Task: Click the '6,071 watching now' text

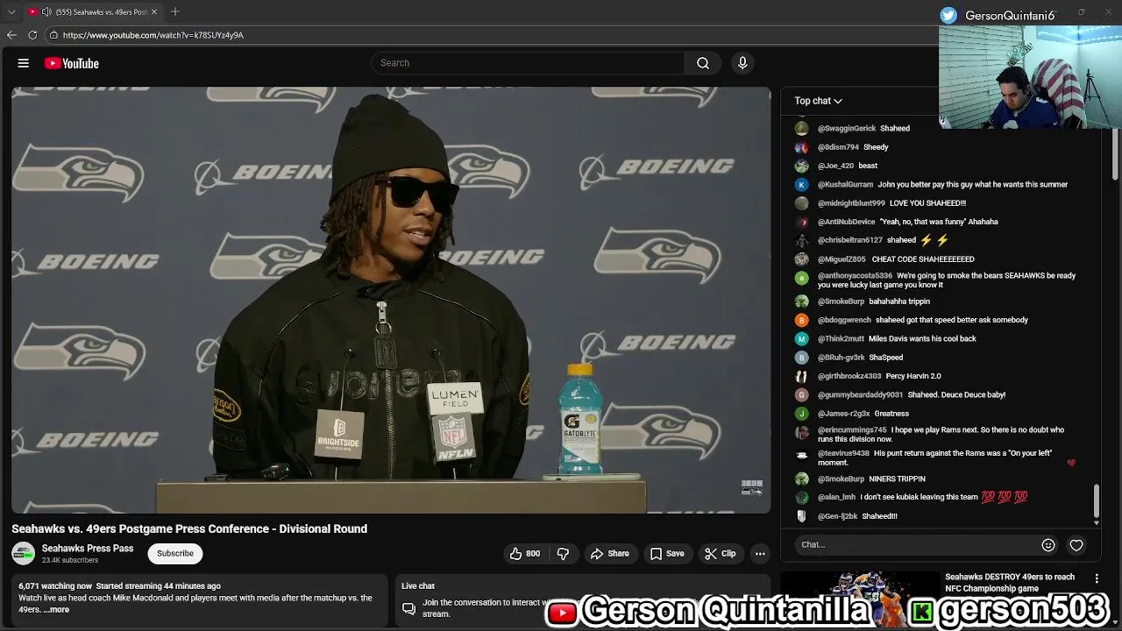Action: (x=55, y=586)
